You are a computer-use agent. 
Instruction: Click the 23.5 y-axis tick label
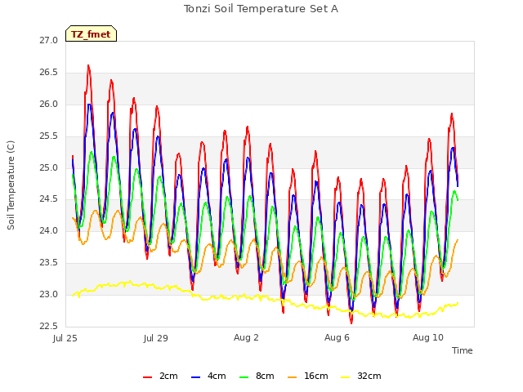coord(49,263)
